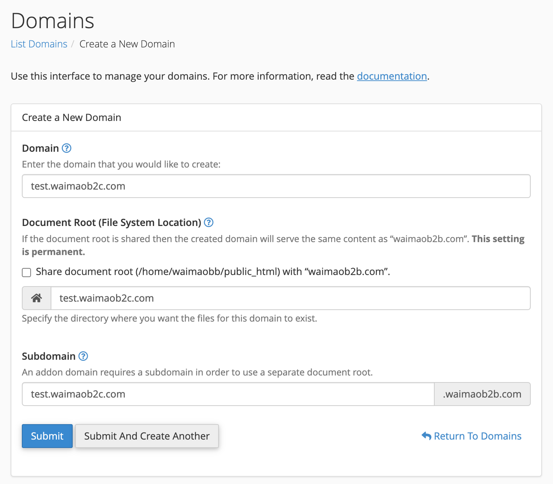Click the .waimaob2b.com subdomain suffix box
Viewport: 553px width, 484px height.
point(482,394)
